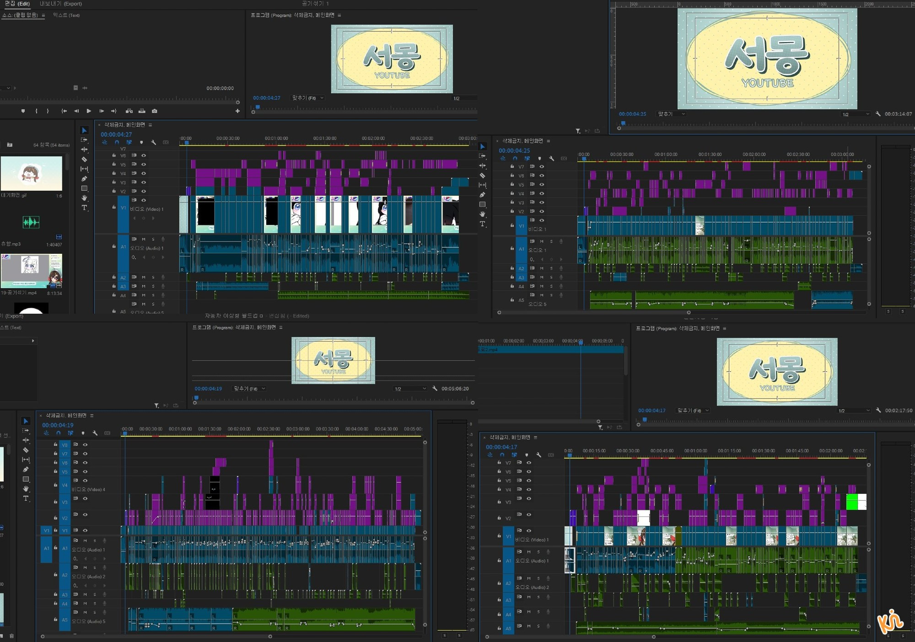Toggle sync lock on track V4 in the 00:00:04:17 timeline
Viewport: 915px width, 642px height.
point(519,489)
